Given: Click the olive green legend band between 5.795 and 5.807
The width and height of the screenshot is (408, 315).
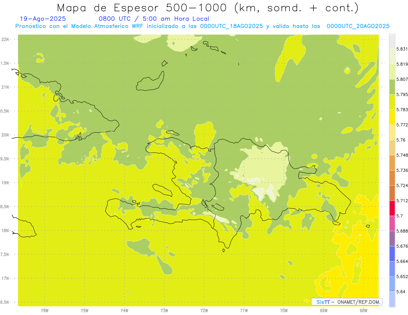Looking at the screenshot, I should click(x=392, y=87).
